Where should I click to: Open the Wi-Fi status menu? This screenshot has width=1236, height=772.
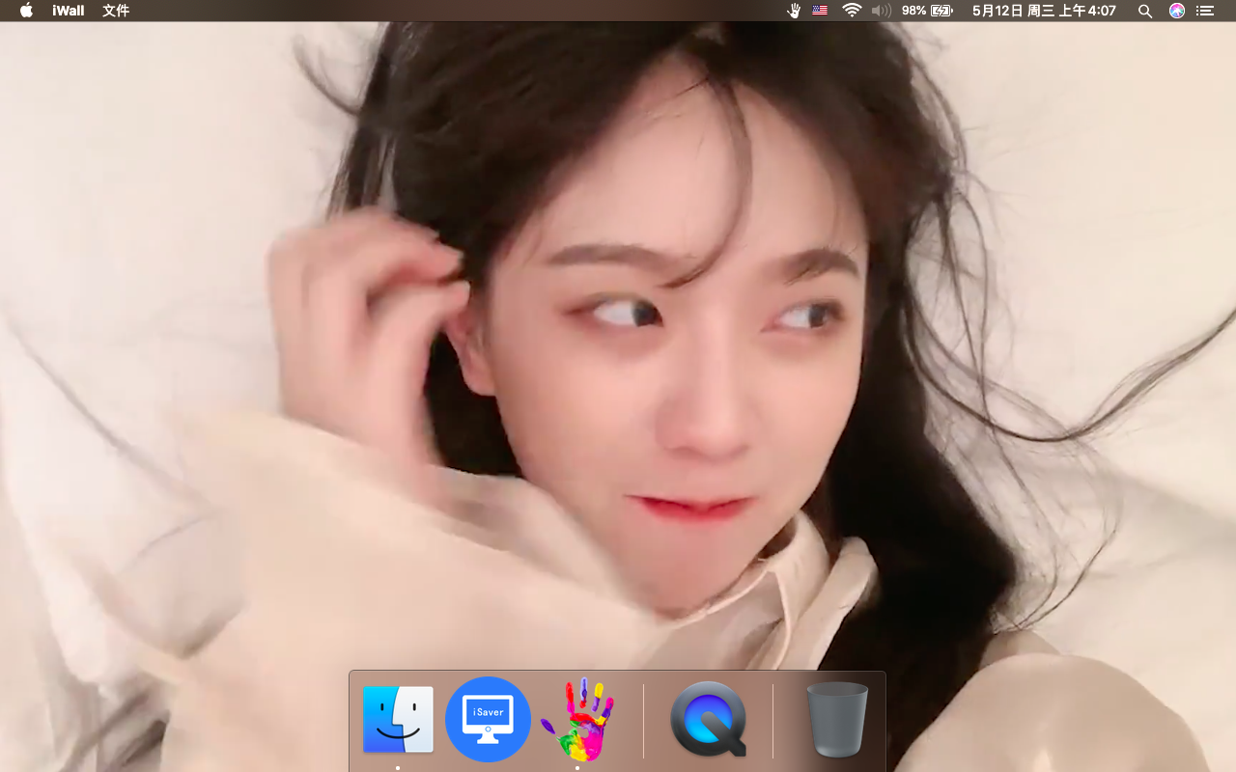click(852, 11)
